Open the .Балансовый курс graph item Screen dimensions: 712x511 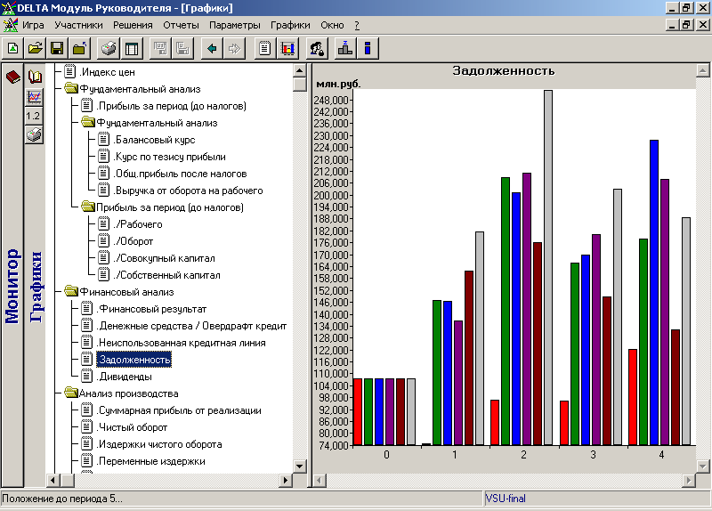[154, 140]
